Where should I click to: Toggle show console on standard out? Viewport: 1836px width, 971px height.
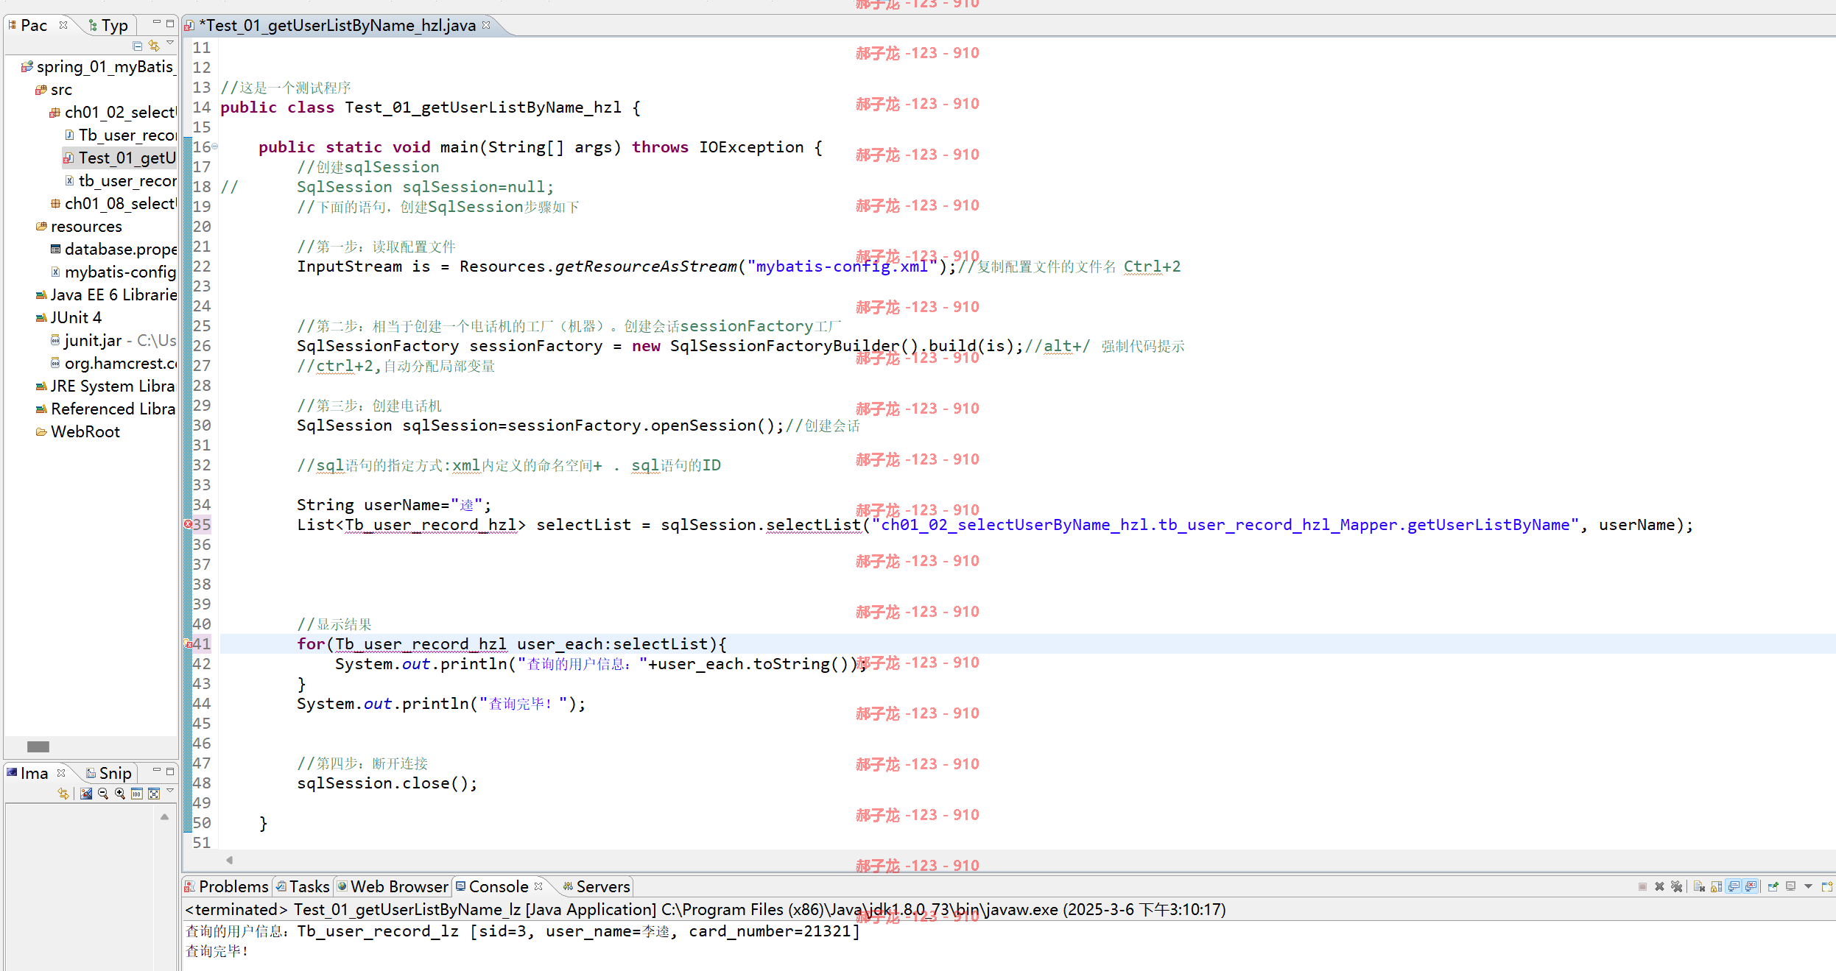pos(1734,886)
